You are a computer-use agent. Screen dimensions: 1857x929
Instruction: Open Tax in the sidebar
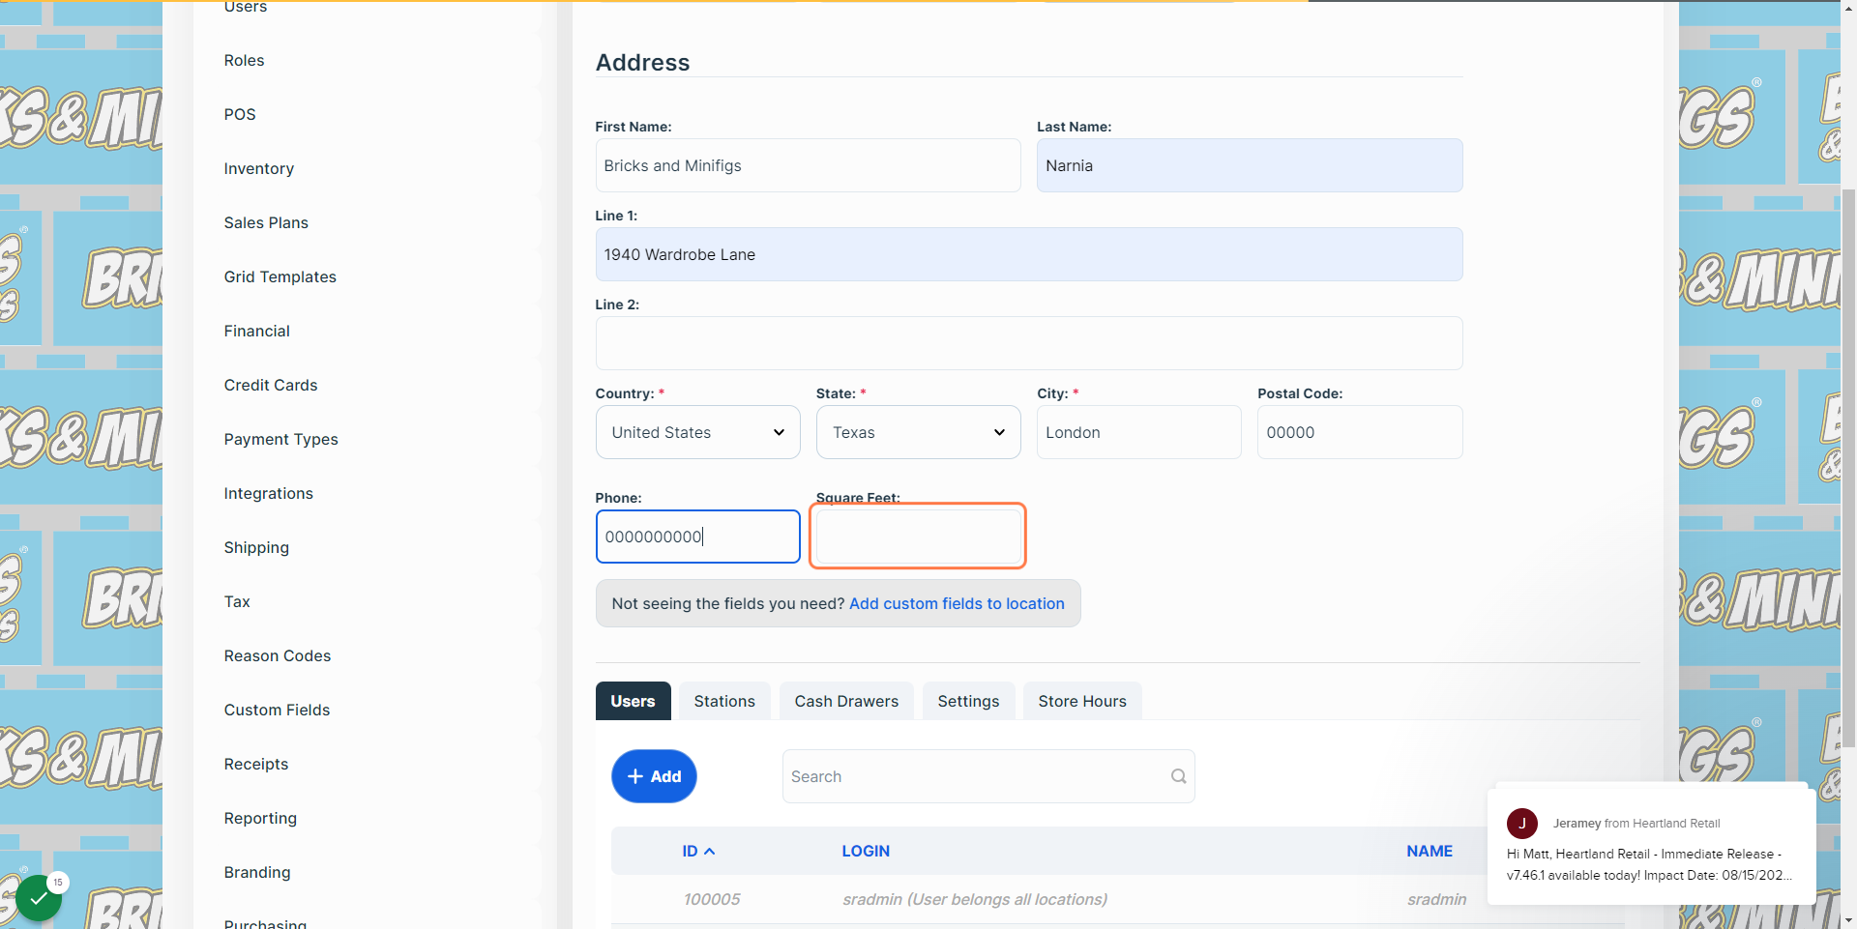click(237, 601)
